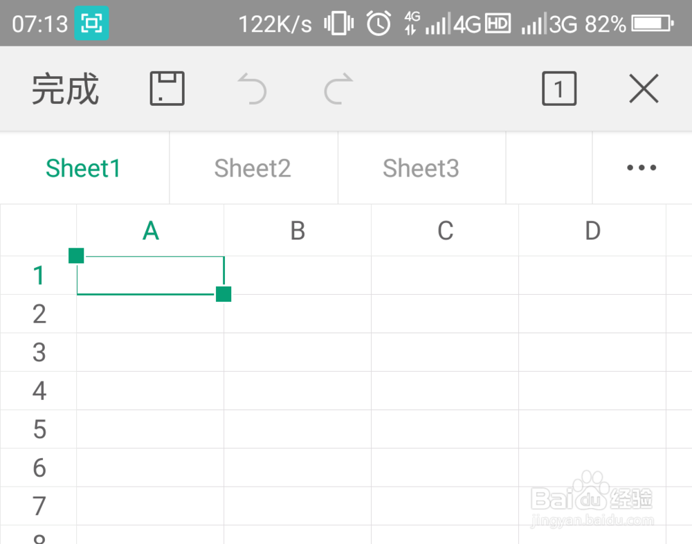Tap the 完成 button
Viewport: 692px width, 544px height.
tap(66, 89)
